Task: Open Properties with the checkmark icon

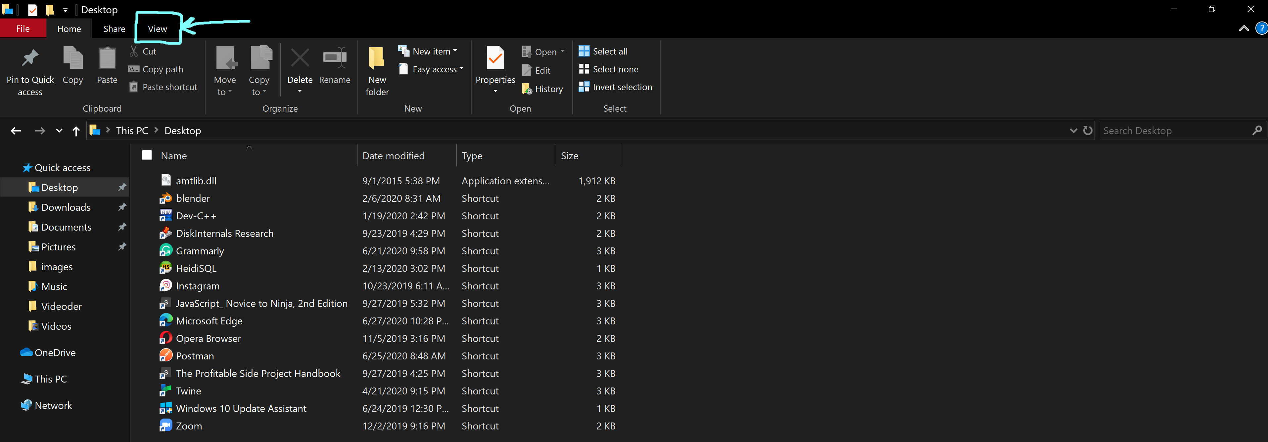Action: pyautogui.click(x=495, y=58)
